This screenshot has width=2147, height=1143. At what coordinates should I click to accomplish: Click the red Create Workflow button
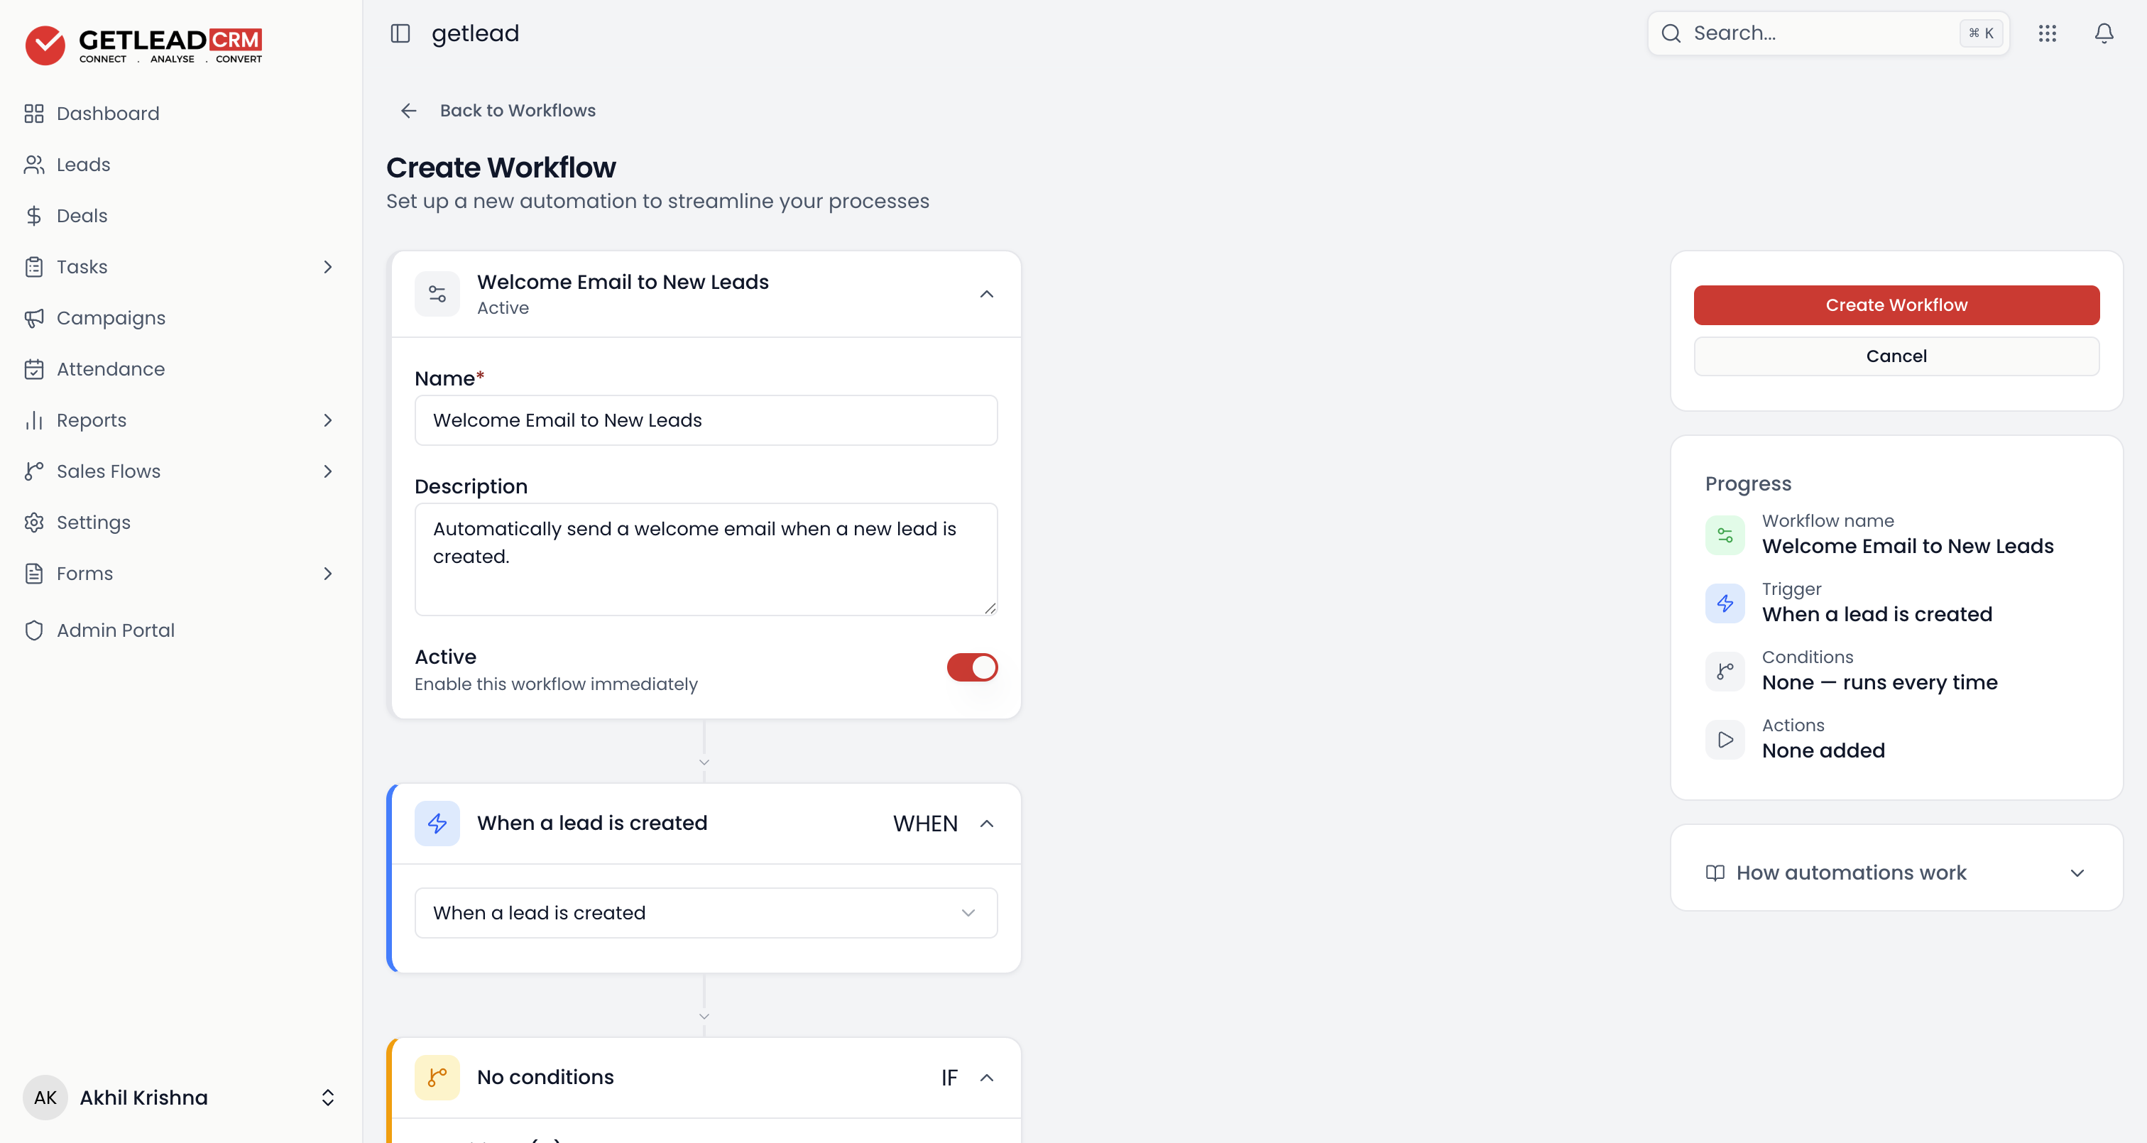coord(1896,305)
